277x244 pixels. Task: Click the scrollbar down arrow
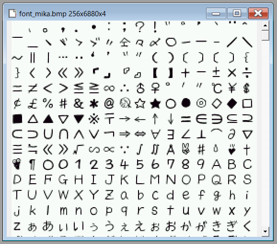[x=265, y=231]
